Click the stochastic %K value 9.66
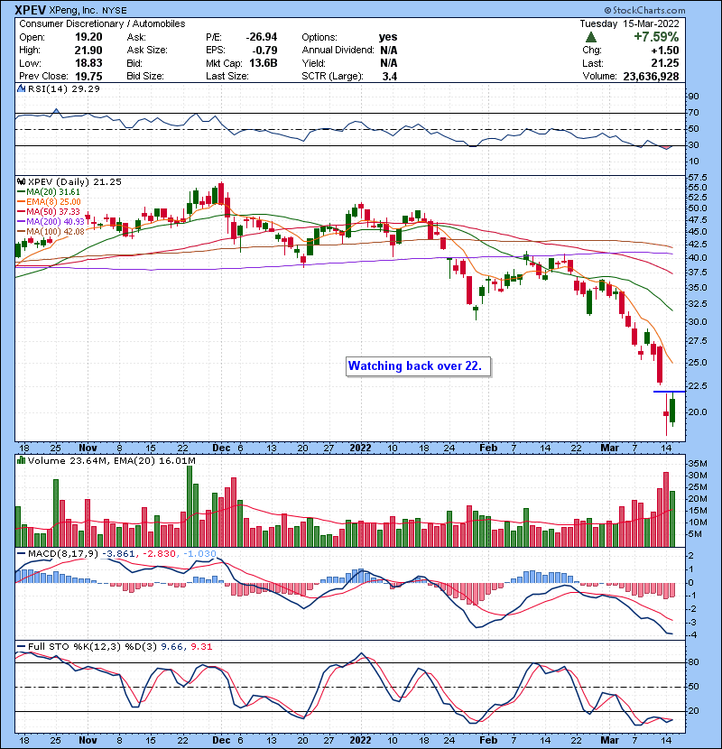The height and width of the screenshot is (749, 722). coord(172,647)
